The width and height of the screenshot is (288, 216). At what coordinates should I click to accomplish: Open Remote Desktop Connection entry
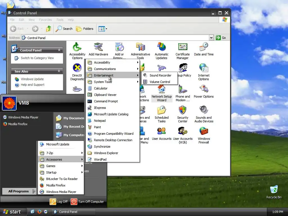coord(113,140)
